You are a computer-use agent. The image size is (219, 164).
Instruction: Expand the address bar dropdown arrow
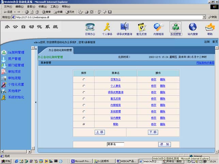[x=204, y=17]
